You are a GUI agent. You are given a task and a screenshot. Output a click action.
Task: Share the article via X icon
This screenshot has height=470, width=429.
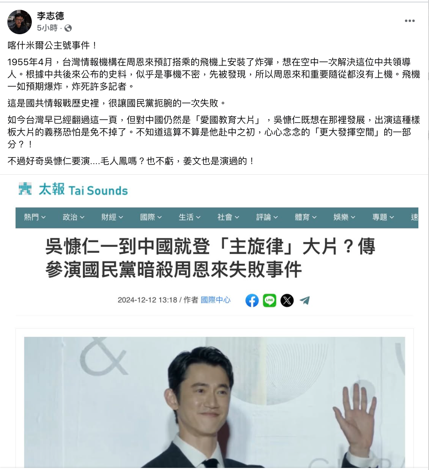(x=287, y=300)
